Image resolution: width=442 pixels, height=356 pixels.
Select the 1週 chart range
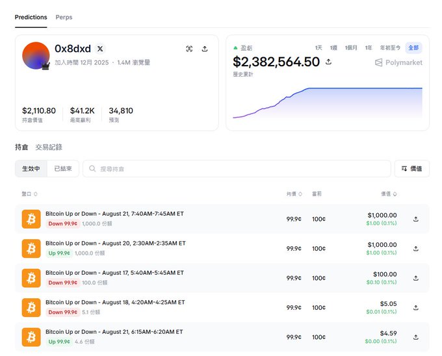click(333, 47)
